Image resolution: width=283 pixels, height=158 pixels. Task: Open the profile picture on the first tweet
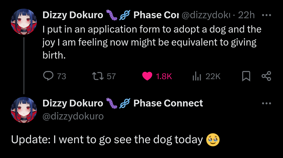coord(24,22)
